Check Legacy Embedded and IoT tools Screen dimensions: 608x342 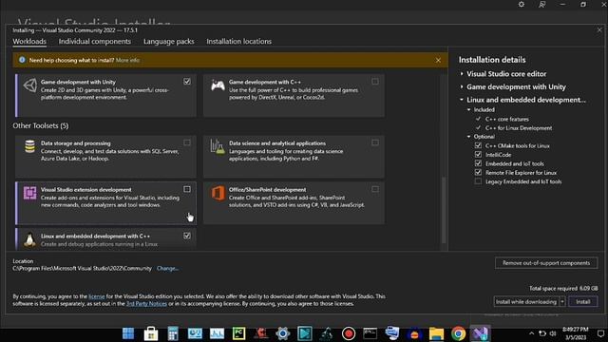(x=478, y=181)
